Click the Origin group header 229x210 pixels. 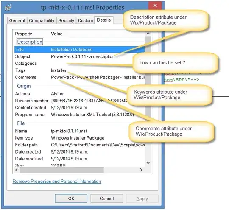(24, 86)
